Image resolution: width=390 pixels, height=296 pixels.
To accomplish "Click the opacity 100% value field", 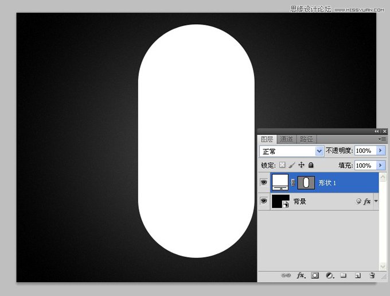I will [365, 151].
